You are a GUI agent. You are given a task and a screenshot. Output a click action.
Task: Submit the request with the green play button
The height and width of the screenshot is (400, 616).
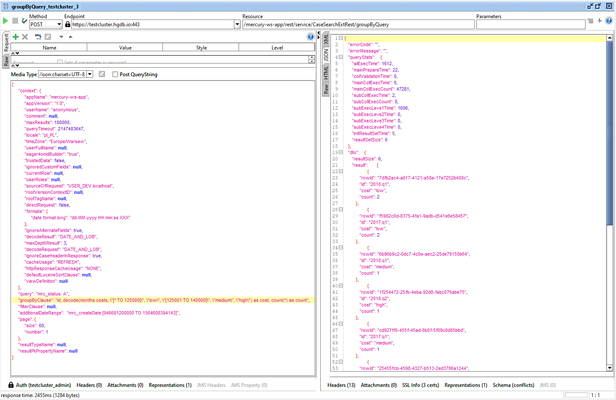(5, 21)
